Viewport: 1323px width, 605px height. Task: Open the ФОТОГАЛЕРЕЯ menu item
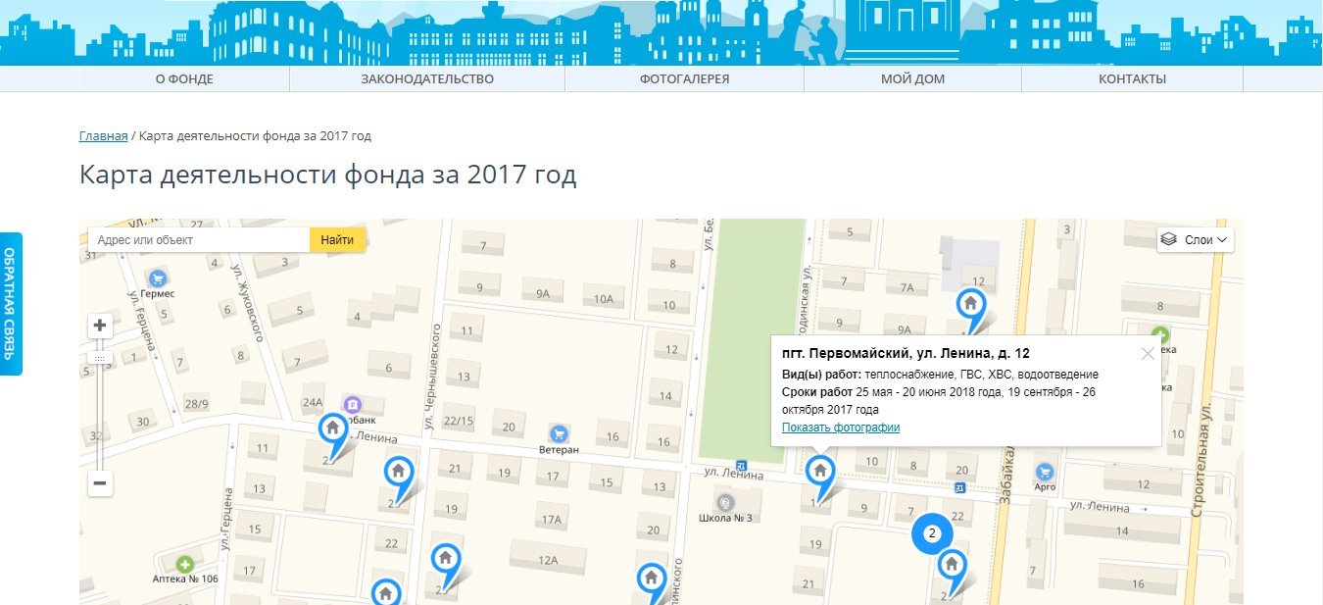685,79
